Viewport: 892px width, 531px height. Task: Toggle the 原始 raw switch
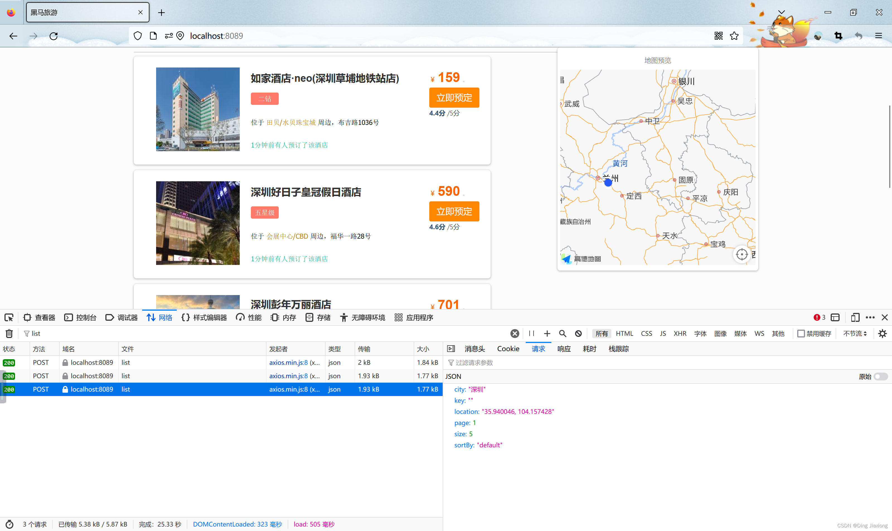(x=881, y=376)
